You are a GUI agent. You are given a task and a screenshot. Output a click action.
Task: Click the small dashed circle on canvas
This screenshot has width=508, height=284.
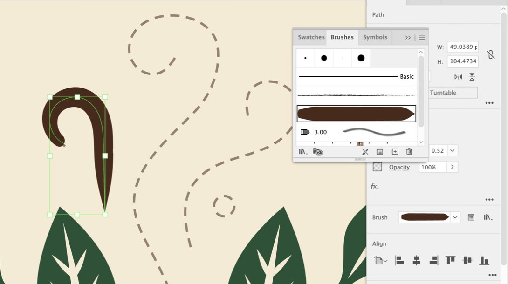coord(224,206)
